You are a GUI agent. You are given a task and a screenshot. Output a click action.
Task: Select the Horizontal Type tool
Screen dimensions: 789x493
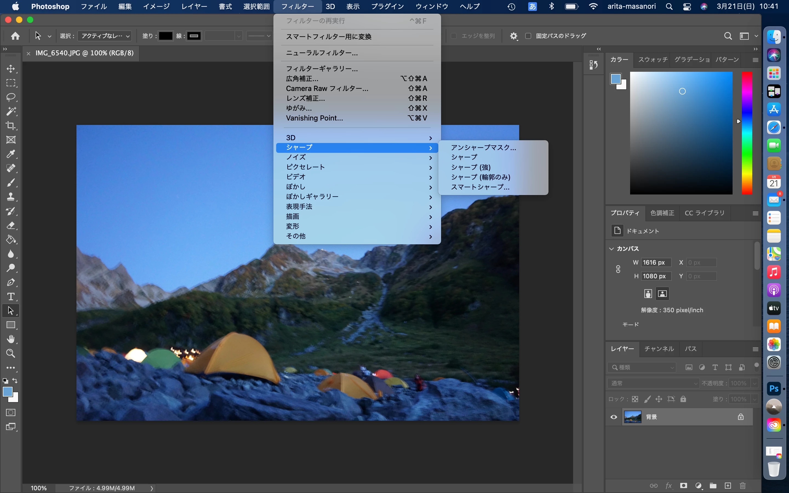pos(11,296)
